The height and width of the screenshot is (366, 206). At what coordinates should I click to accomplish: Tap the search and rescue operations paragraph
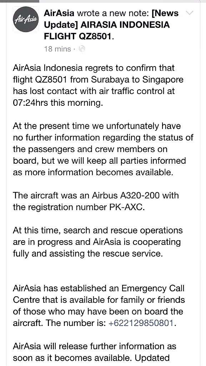[97, 242]
